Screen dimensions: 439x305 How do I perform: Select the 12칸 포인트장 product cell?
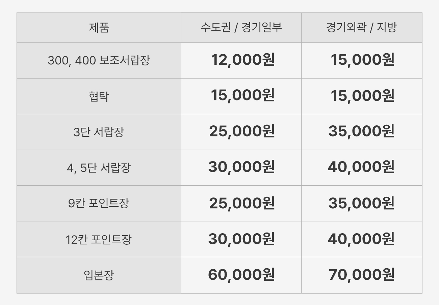point(99,240)
